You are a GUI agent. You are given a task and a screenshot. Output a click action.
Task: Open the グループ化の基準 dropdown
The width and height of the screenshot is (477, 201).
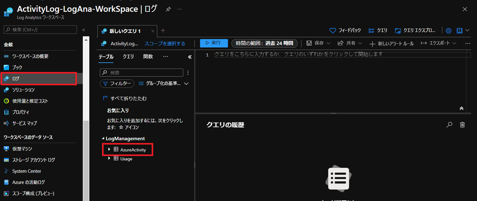point(163,83)
